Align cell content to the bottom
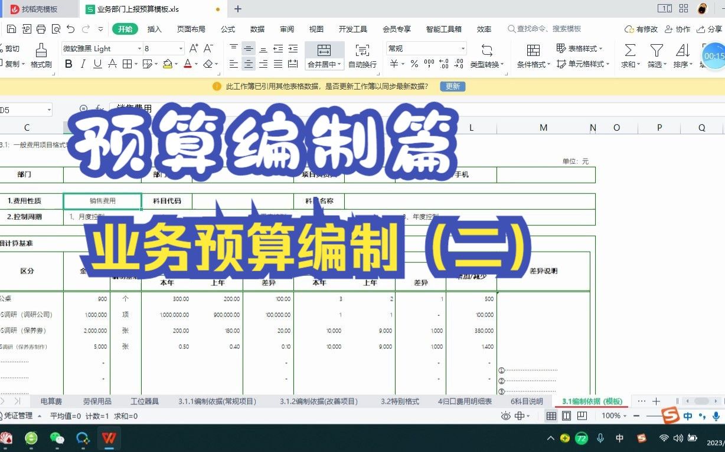This screenshot has width=725, height=452. point(263,48)
